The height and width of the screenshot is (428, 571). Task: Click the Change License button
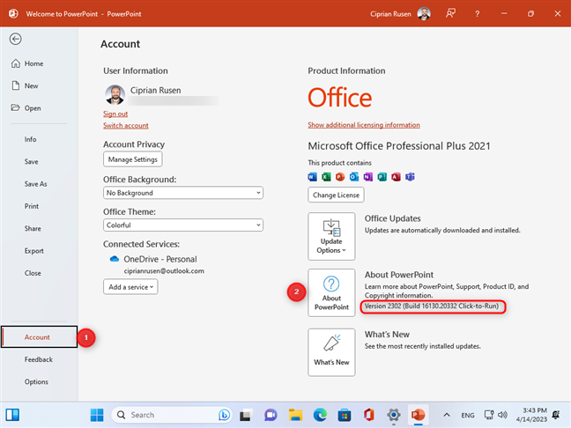(x=336, y=195)
